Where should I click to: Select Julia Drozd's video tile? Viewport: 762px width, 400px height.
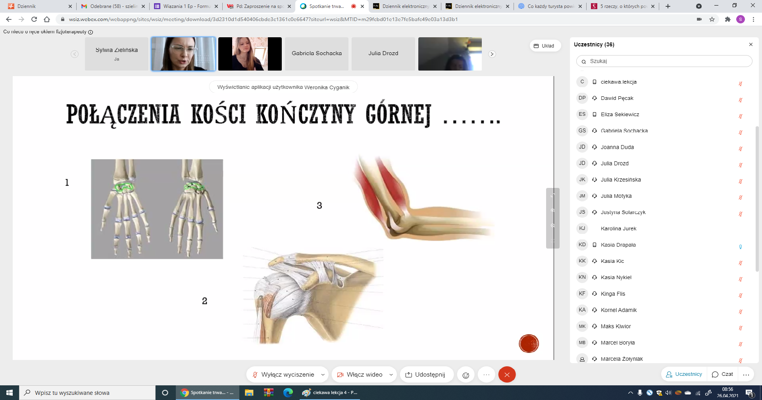pos(383,54)
